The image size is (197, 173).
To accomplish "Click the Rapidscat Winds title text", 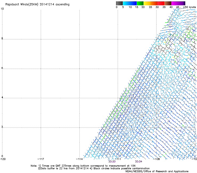I will tap(37, 5).
